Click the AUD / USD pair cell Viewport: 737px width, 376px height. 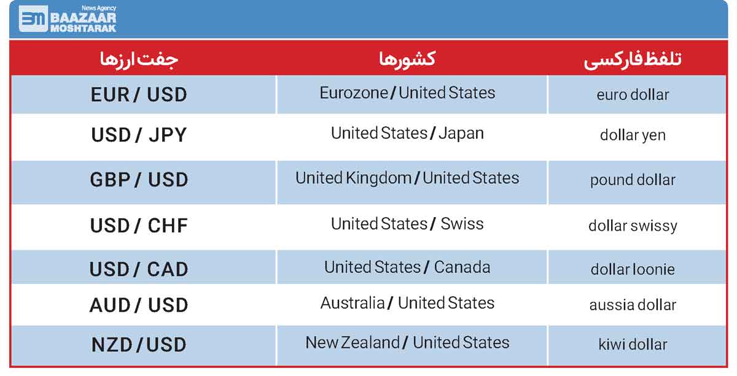pyautogui.click(x=139, y=304)
